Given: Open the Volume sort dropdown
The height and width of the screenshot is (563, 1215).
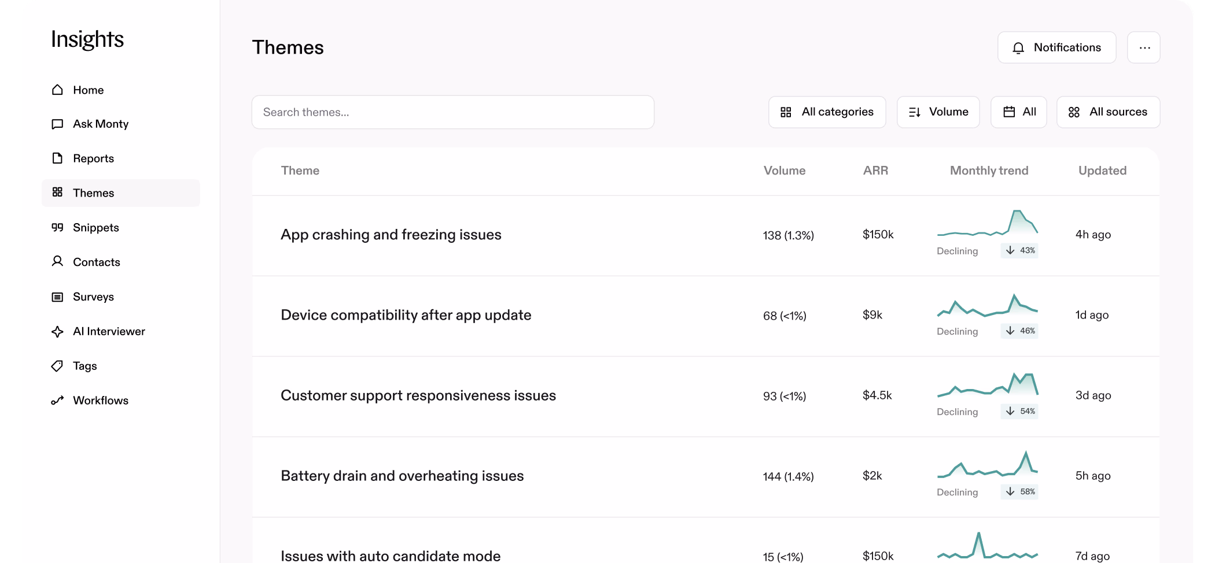Looking at the screenshot, I should [938, 112].
